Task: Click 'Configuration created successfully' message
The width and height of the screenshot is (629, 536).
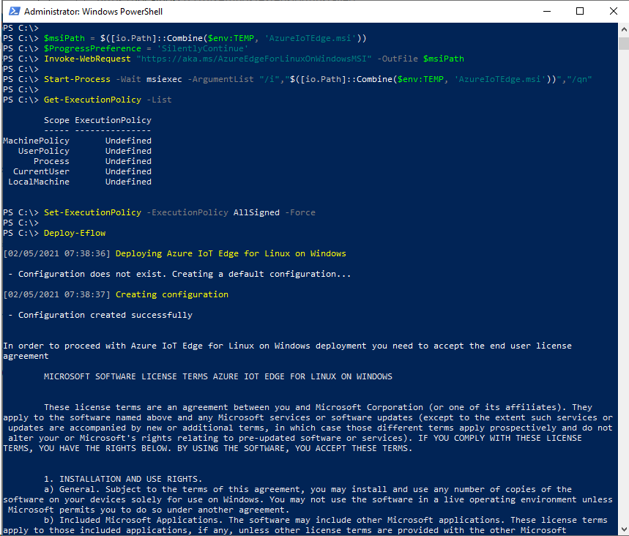Action: coord(105,315)
